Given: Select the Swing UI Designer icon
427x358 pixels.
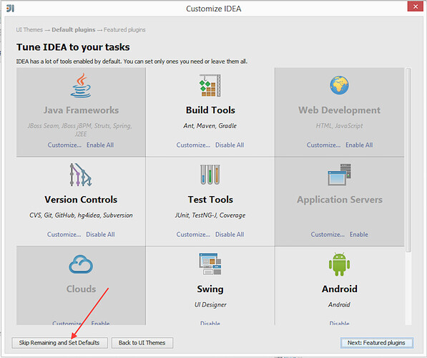Looking at the screenshot, I should click(210, 264).
